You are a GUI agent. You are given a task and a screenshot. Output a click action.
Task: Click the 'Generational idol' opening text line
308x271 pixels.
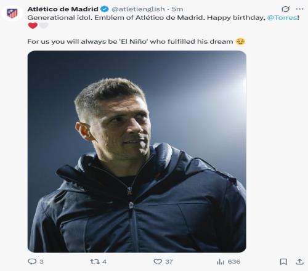(146, 18)
